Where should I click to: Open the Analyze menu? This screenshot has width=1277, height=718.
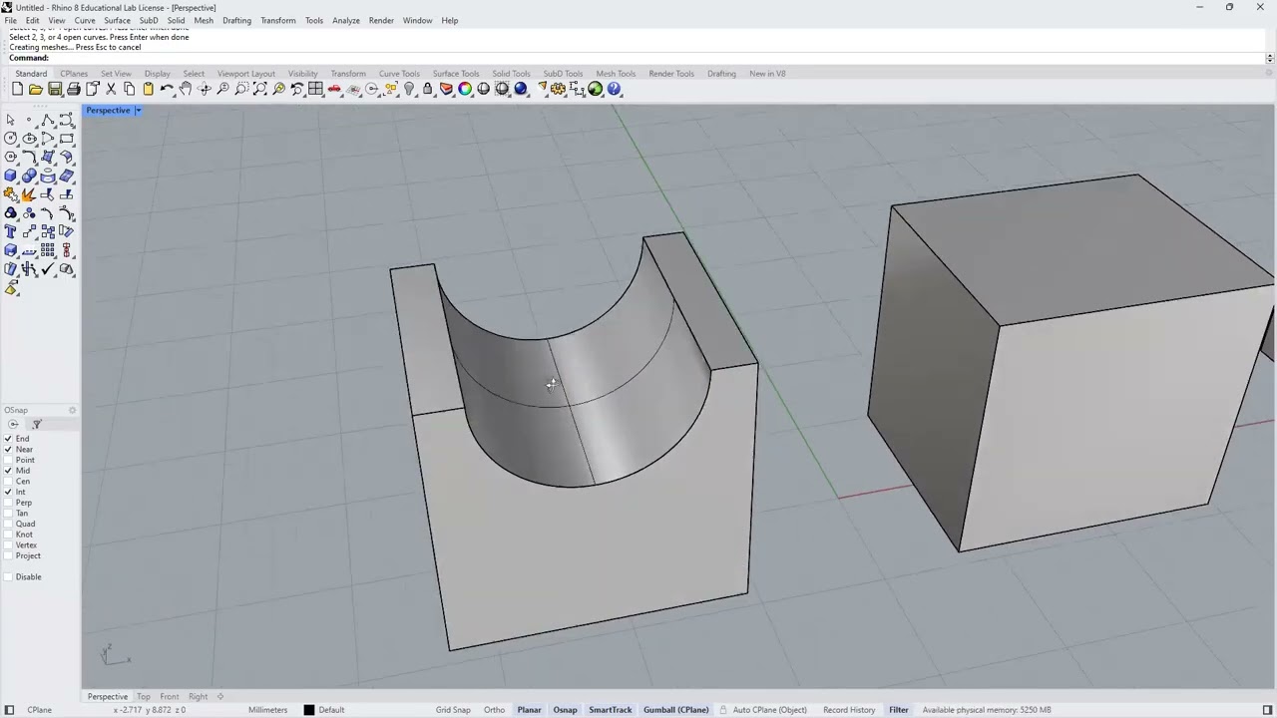click(x=346, y=20)
